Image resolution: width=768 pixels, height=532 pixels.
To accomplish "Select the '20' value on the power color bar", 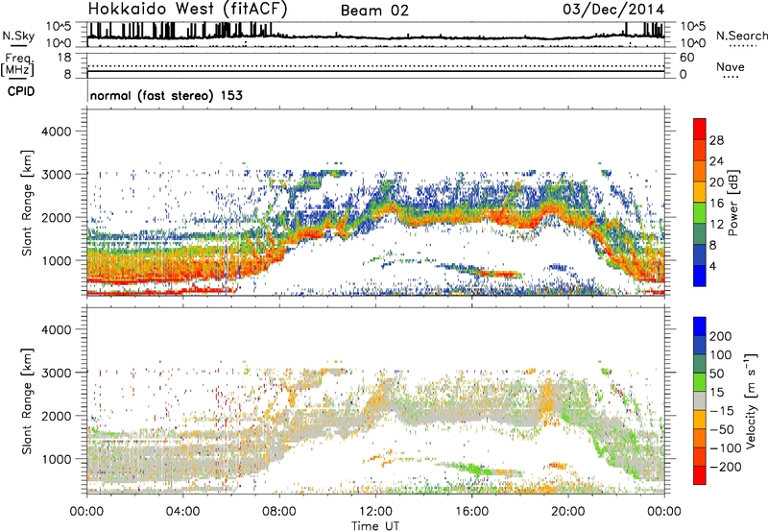I will tap(716, 182).
